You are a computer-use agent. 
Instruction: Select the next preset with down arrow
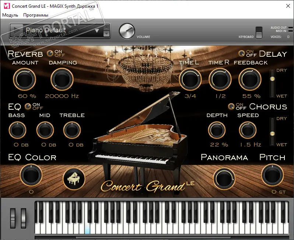[106, 33]
